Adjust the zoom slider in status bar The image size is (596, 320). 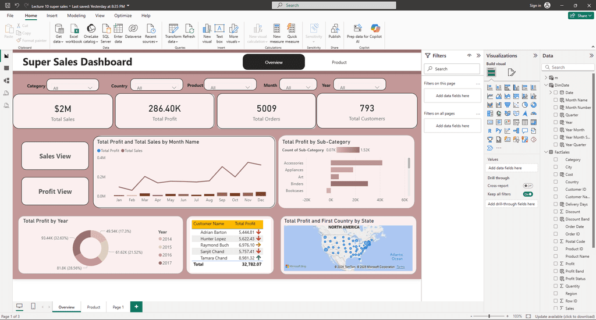(x=489, y=316)
